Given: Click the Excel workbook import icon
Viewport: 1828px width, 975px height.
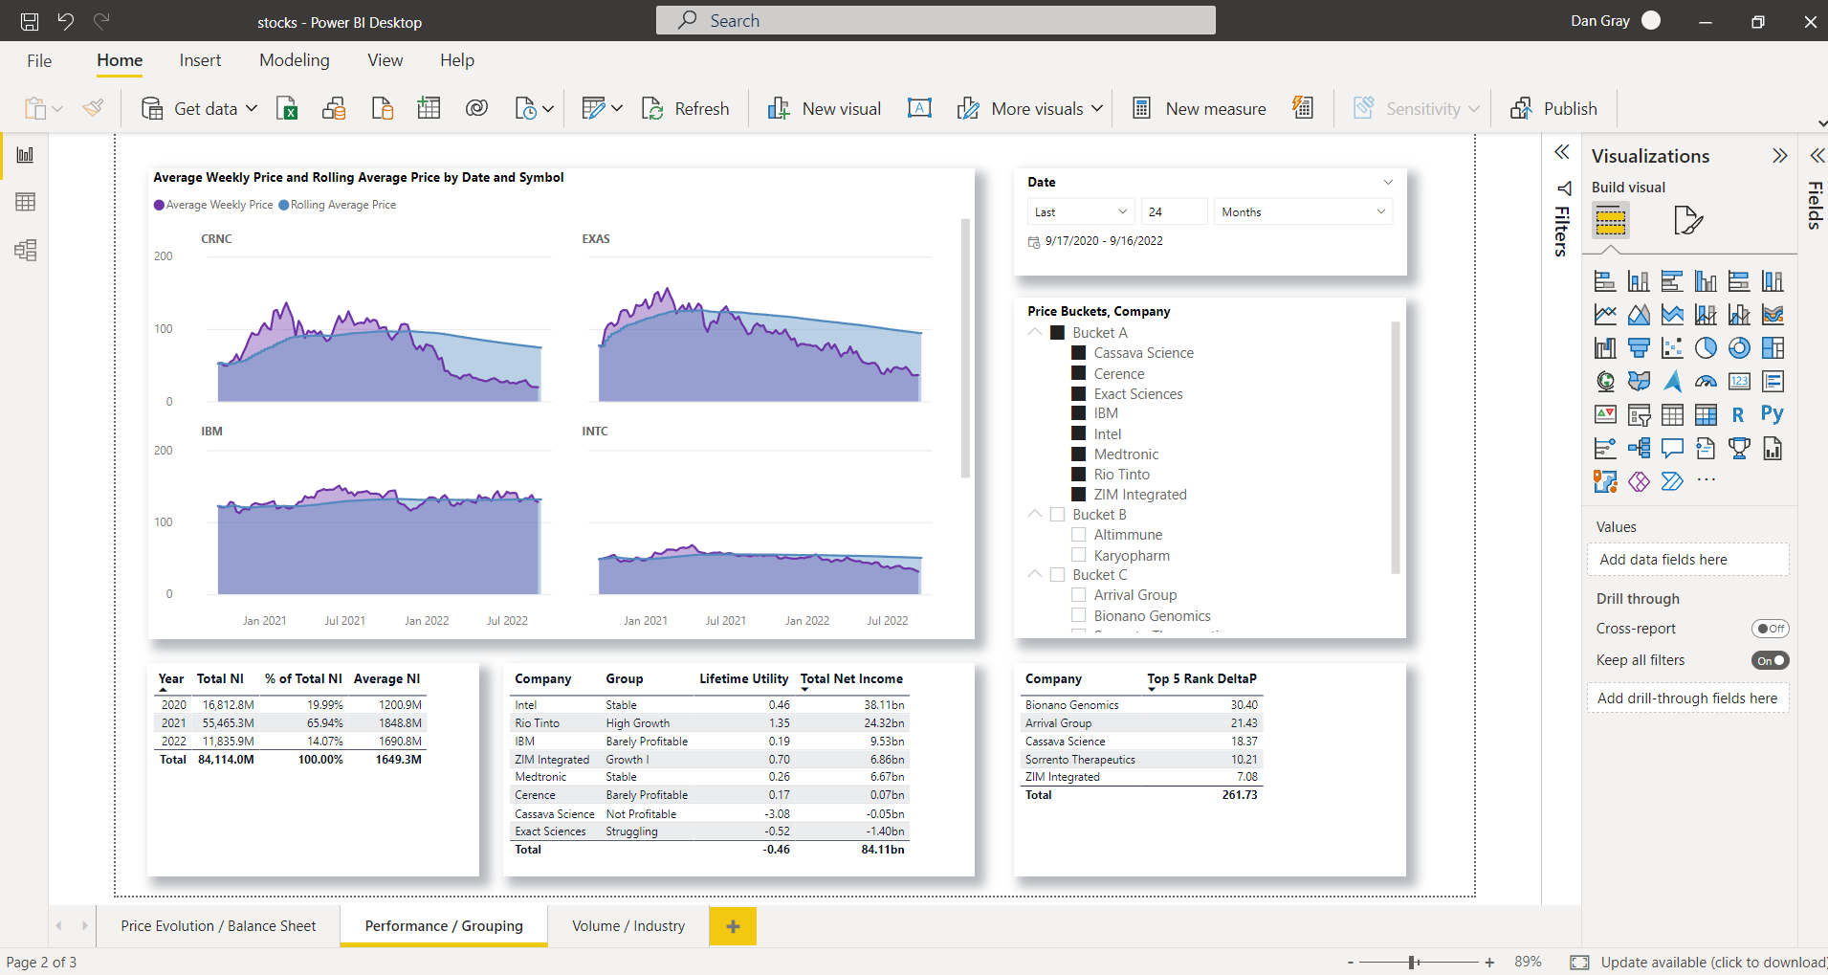Looking at the screenshot, I should coord(286,108).
